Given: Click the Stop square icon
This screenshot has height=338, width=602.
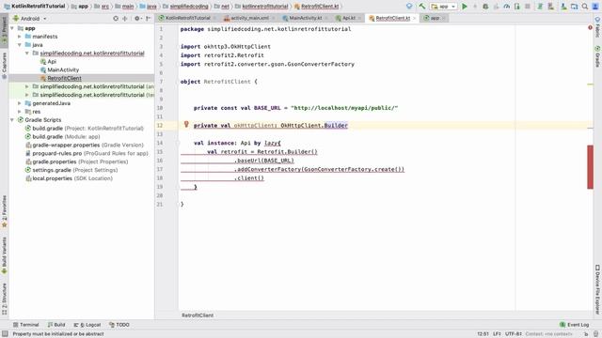Looking at the screenshot, I should 528,7.
